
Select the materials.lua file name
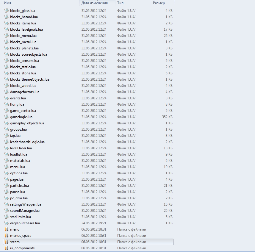point(20,161)
